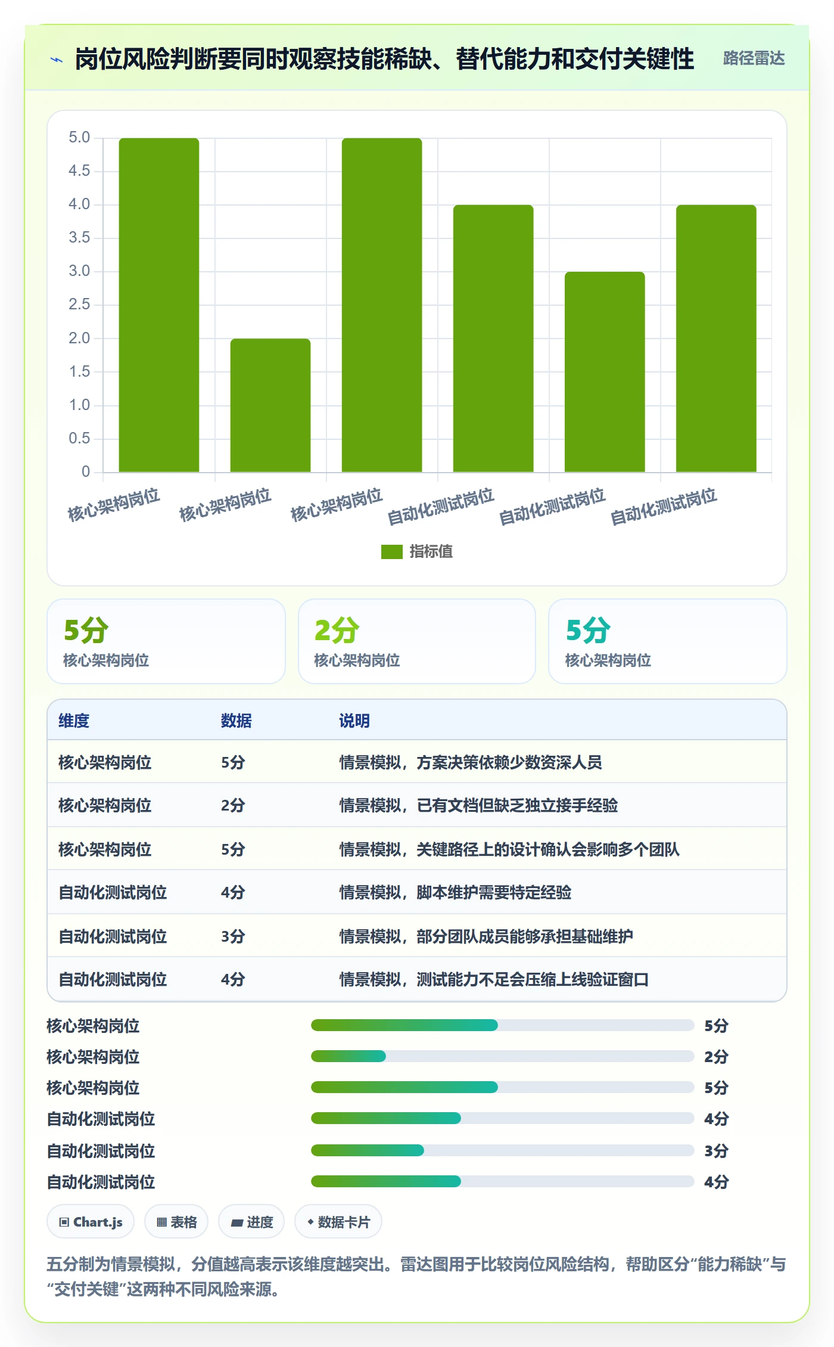Select the 自动化测试岗位 chart bar valued 3.0
Image resolution: width=834 pixels, height=1347 pixels.
point(605,372)
